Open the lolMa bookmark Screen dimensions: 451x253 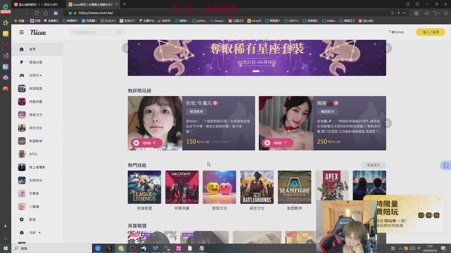330,21
